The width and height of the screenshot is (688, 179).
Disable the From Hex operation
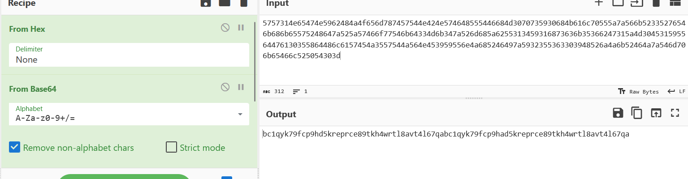tap(225, 27)
